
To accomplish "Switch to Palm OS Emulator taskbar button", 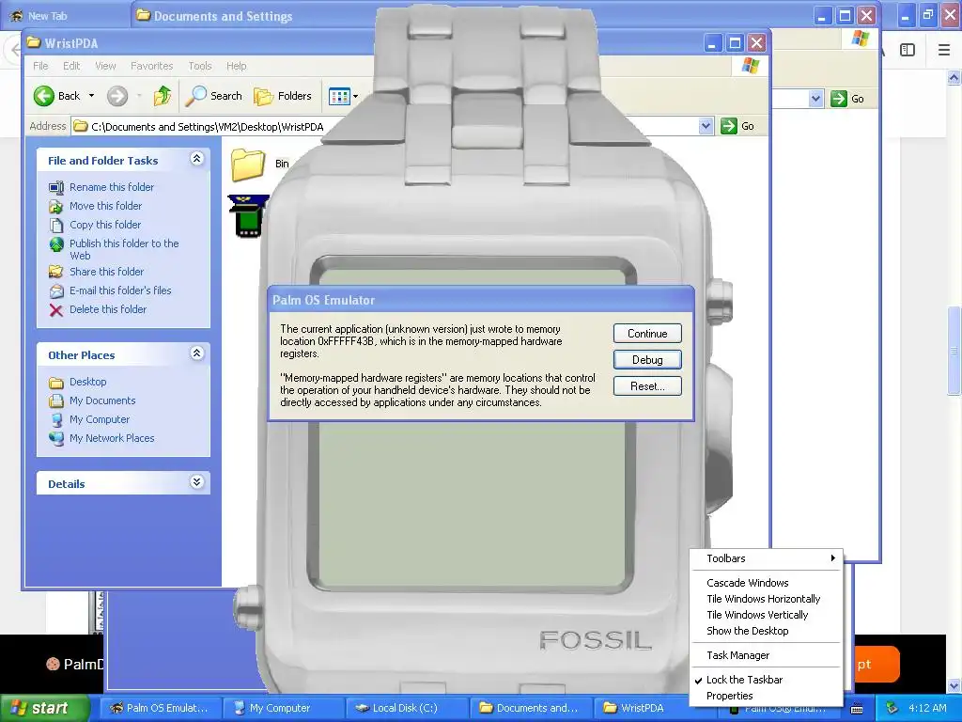I will 159,708.
